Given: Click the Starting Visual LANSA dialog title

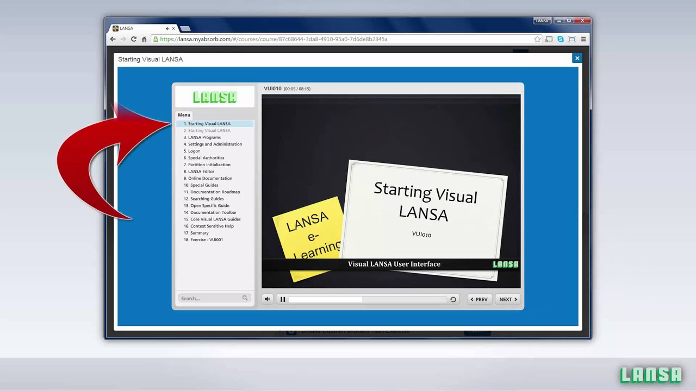Looking at the screenshot, I should [x=151, y=59].
